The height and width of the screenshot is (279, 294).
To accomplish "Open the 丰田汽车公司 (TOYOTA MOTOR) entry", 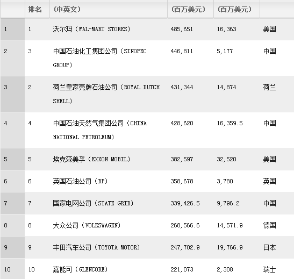I will pos(96,247).
